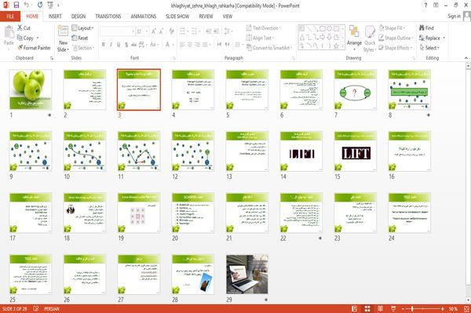The height and width of the screenshot is (313, 471).
Task: Toggle Strikethrough text
Action: [133, 45]
